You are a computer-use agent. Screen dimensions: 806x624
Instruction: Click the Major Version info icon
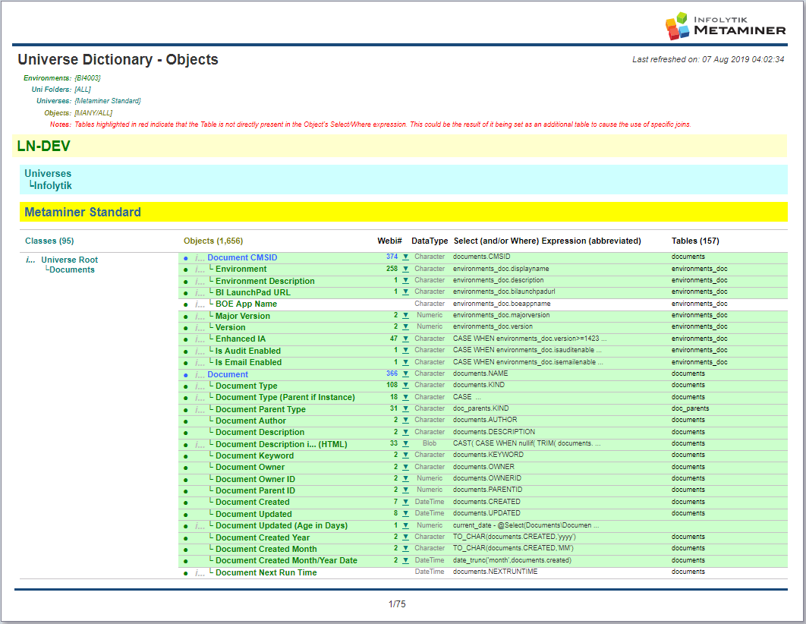(200, 316)
